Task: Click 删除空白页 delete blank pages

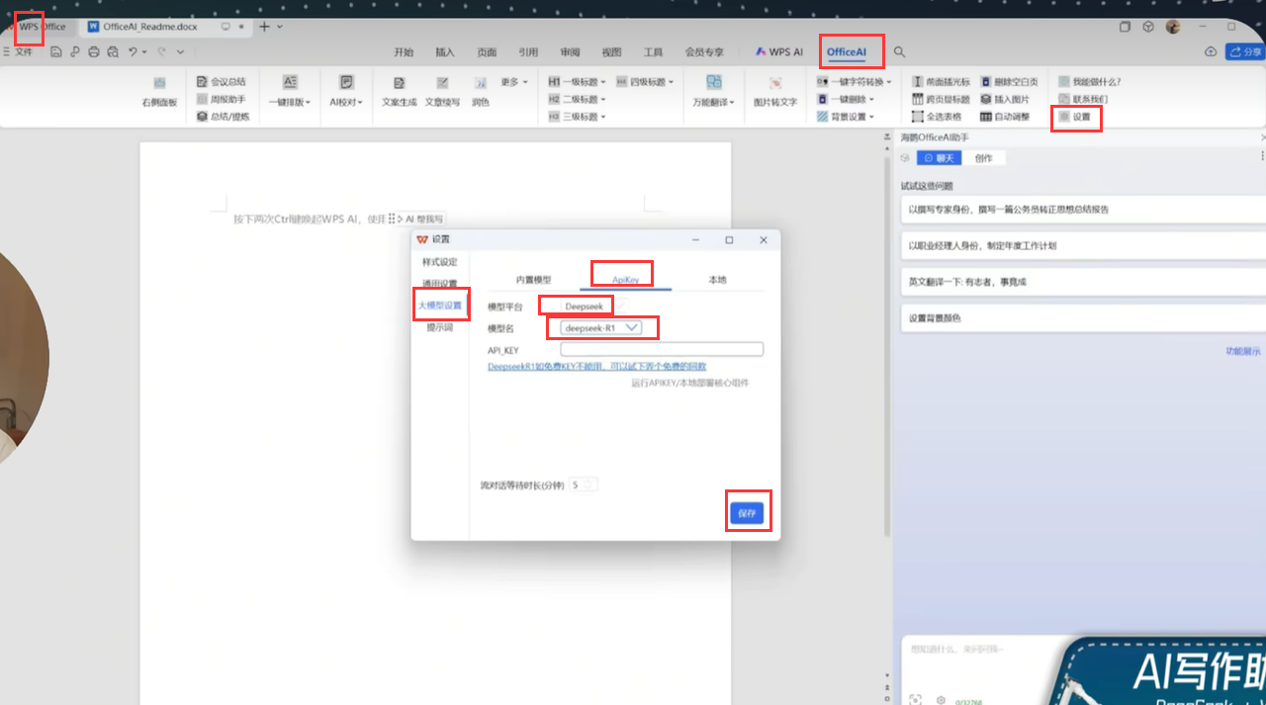Action: coord(1009,82)
